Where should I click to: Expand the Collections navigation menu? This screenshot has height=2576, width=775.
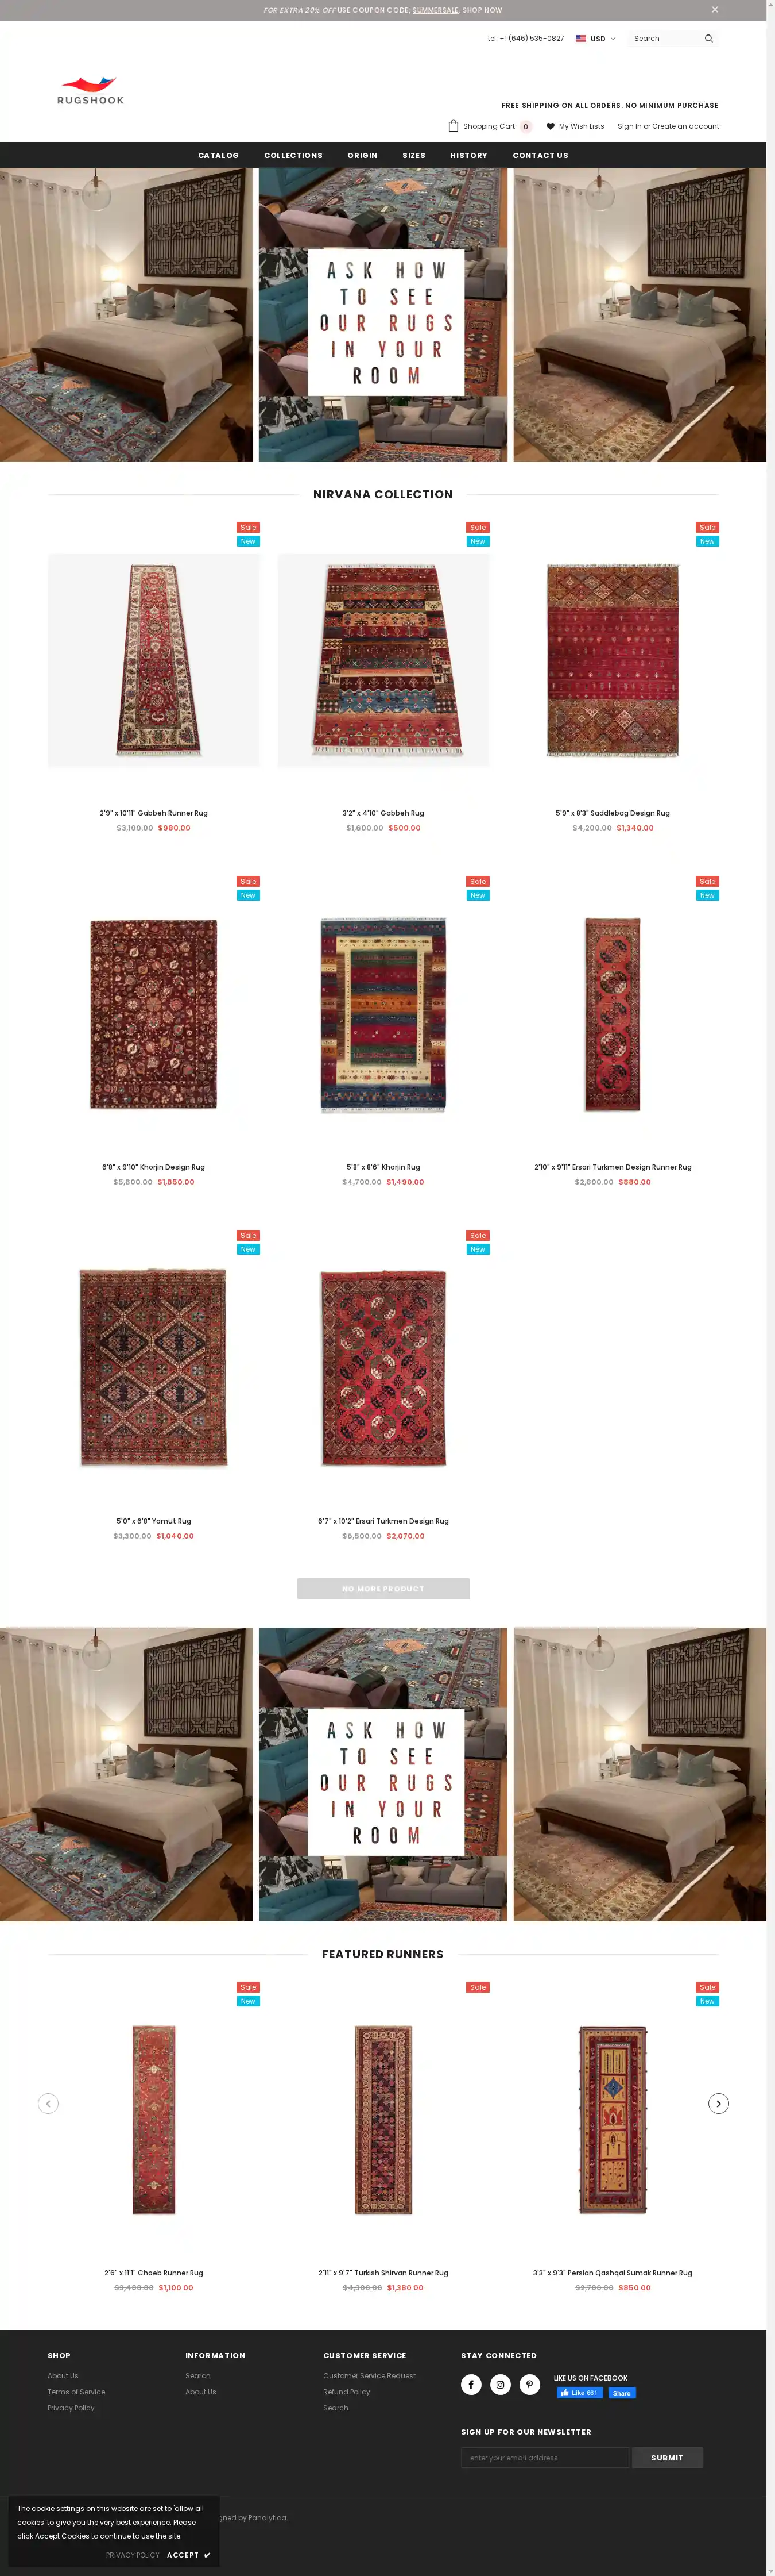pos(293,155)
